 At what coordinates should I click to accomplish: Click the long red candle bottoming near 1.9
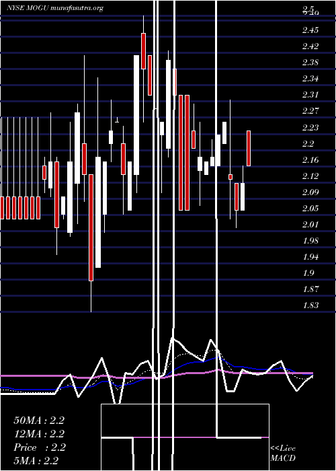click(x=91, y=227)
